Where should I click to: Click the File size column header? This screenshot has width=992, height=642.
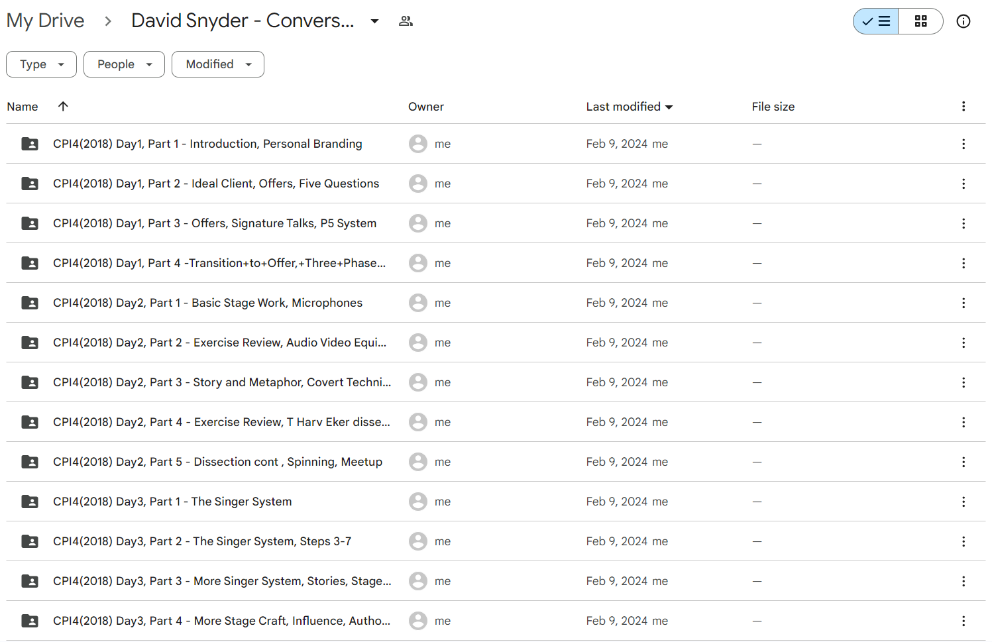[x=773, y=107]
